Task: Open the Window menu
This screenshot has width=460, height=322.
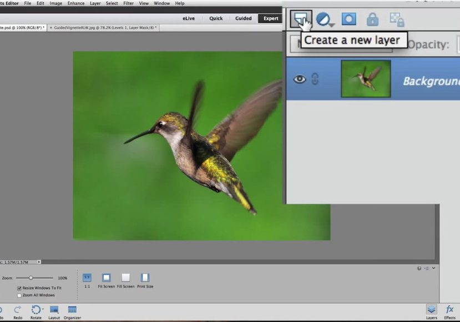Action: click(x=162, y=3)
